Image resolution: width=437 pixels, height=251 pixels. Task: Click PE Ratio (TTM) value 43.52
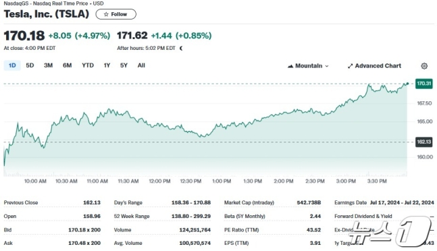point(313,230)
